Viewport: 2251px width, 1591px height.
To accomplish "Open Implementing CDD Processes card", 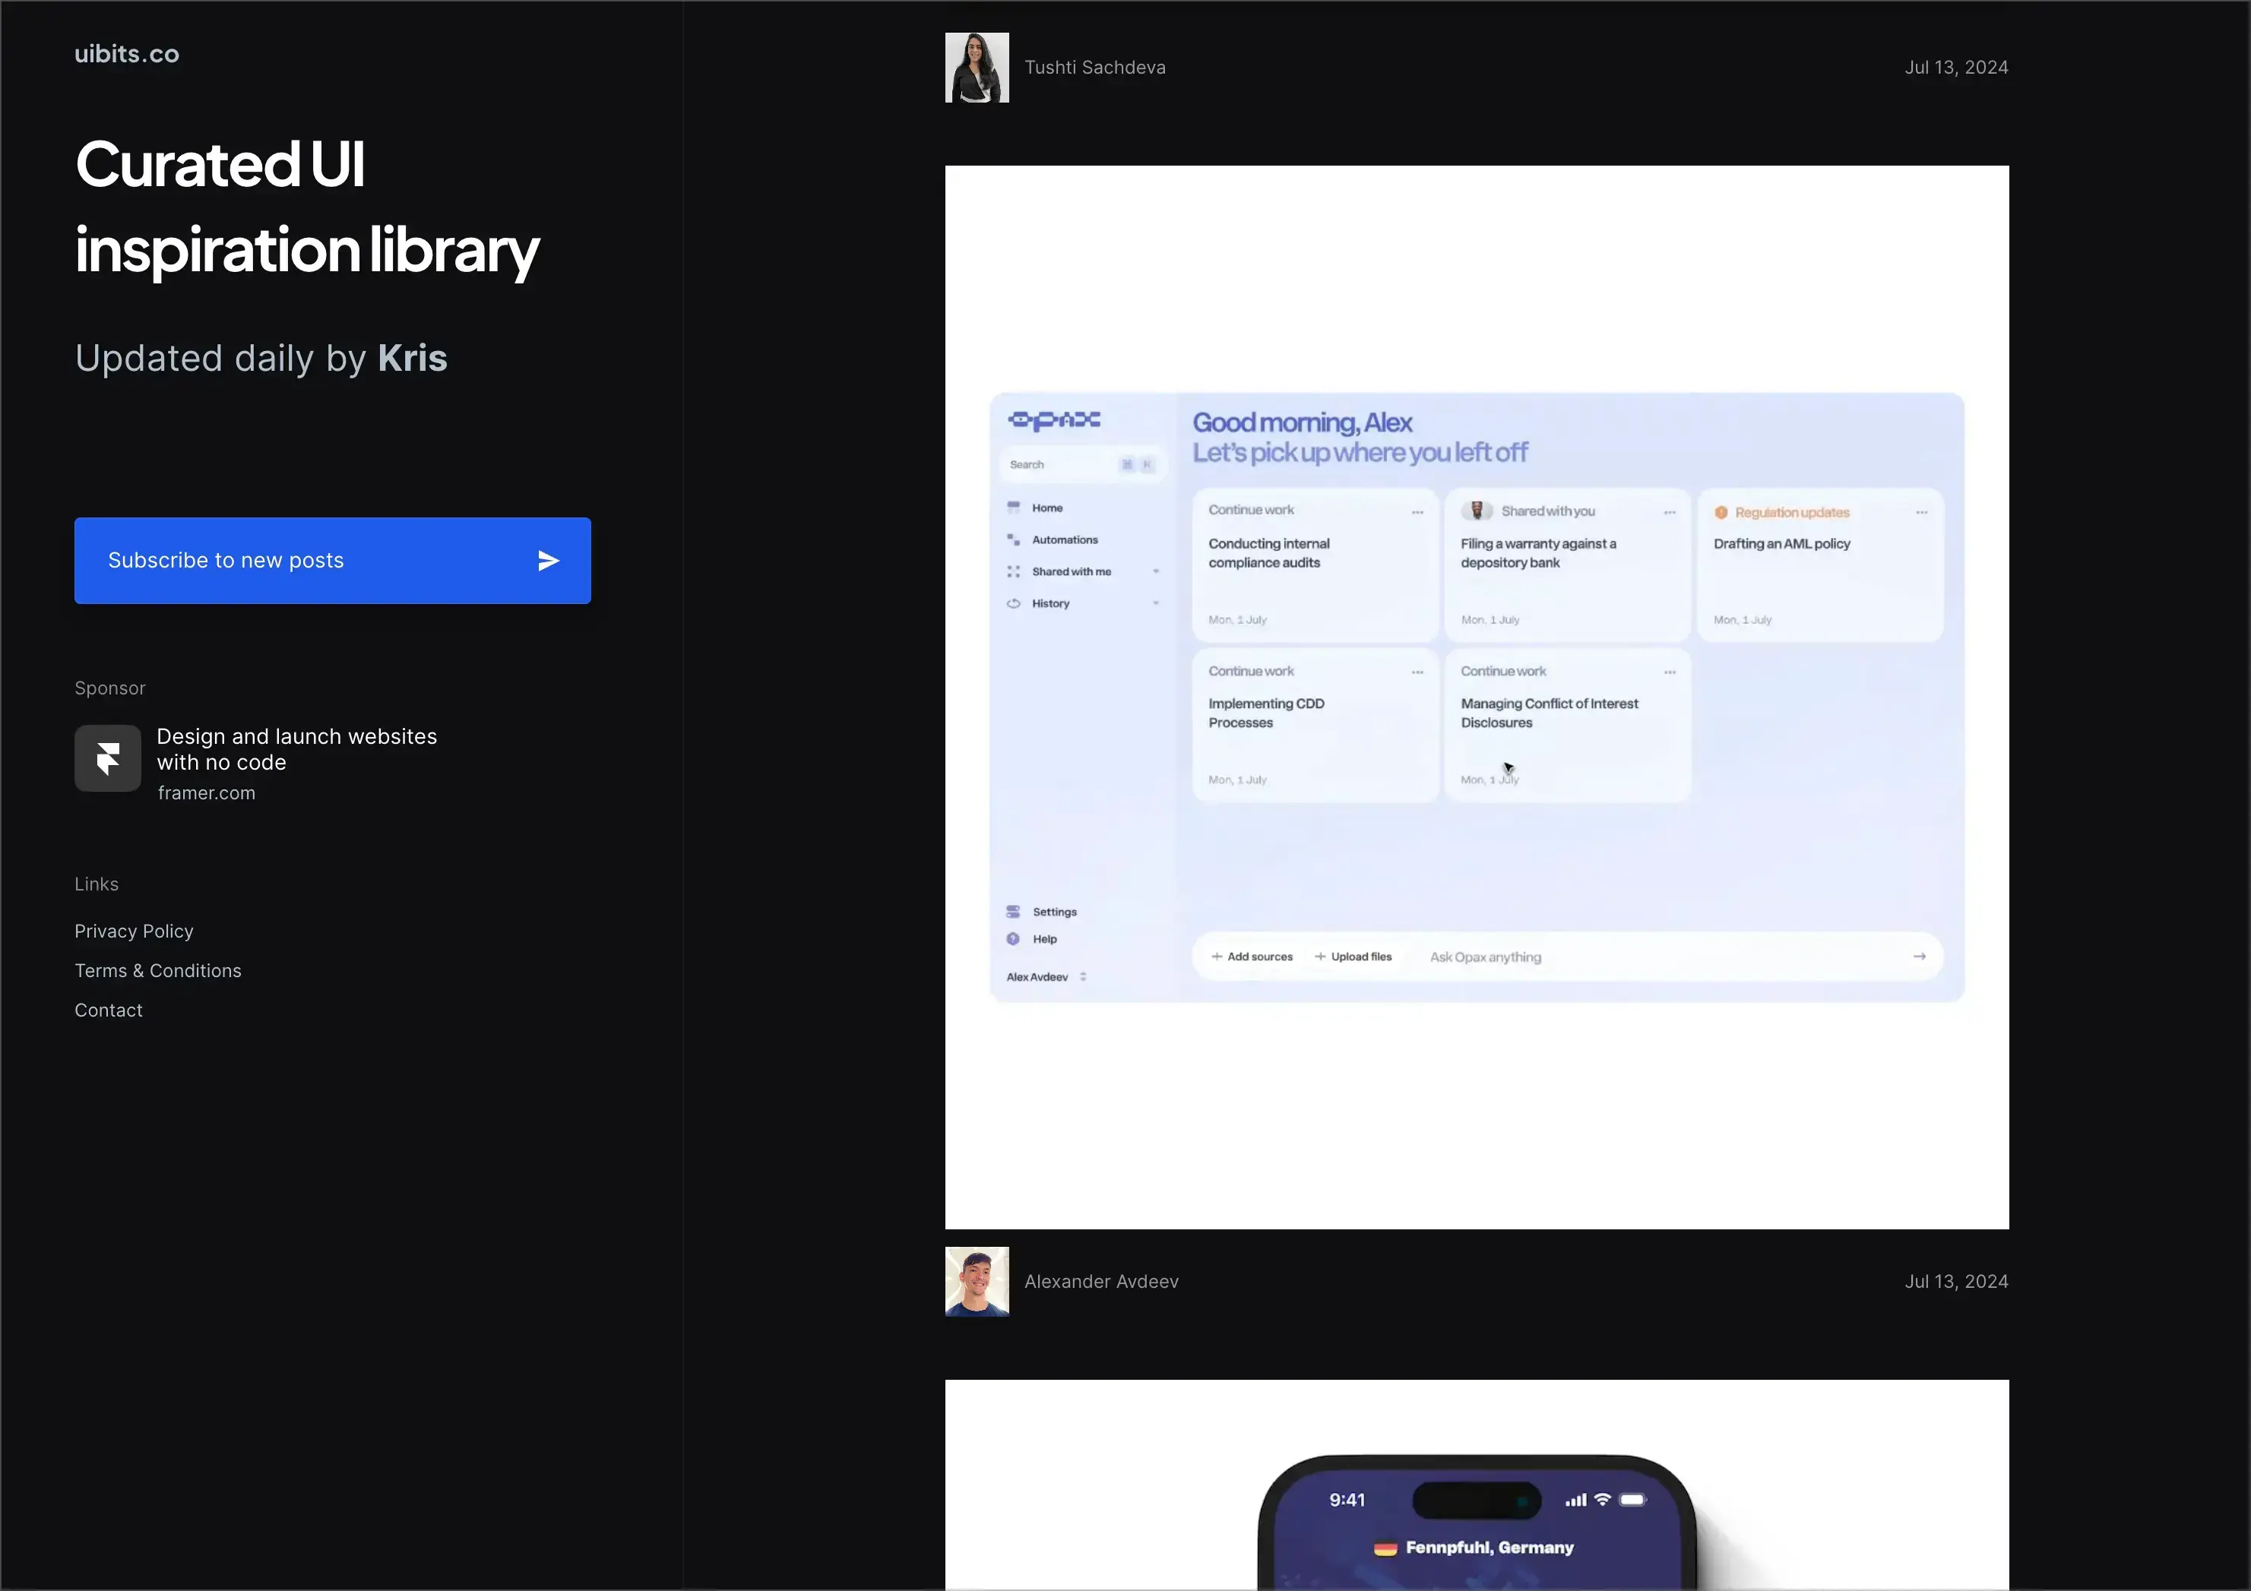I will click(x=1315, y=726).
